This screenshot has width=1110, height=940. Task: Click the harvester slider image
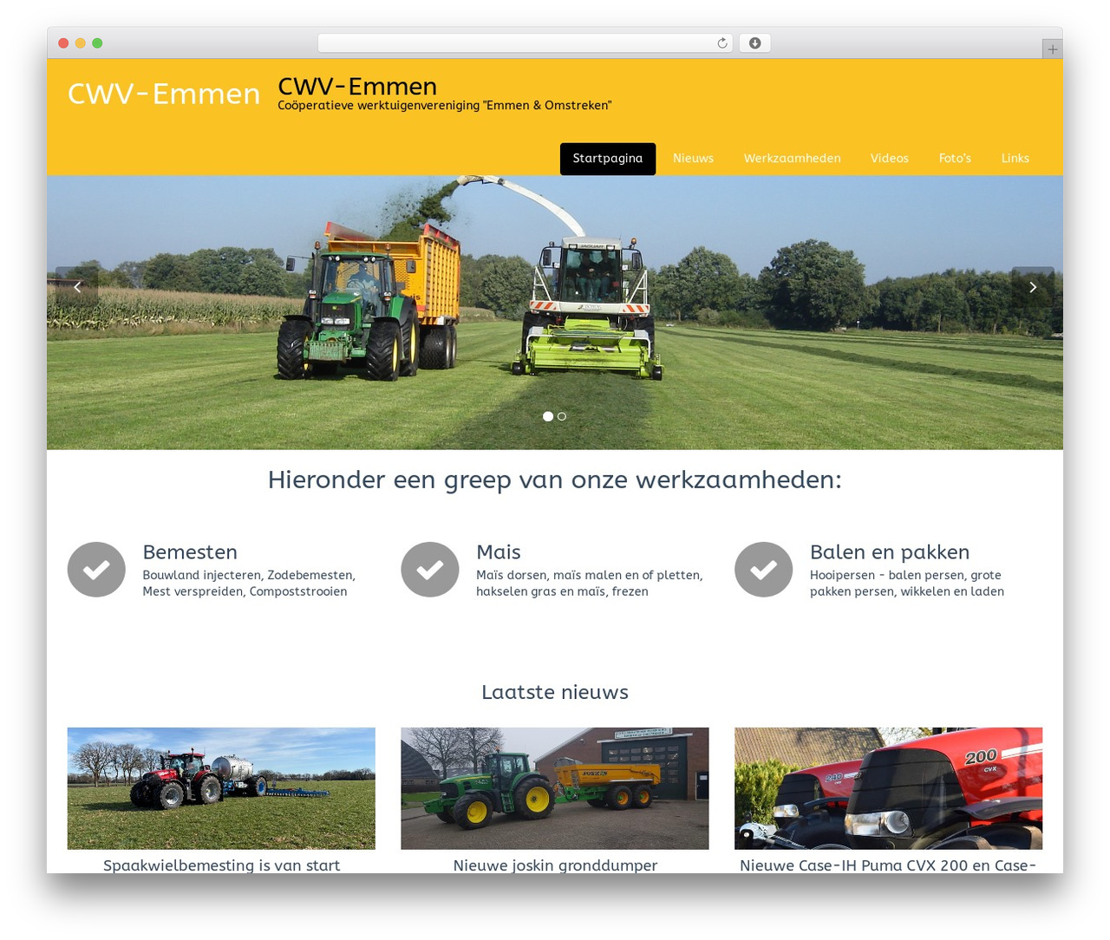[x=555, y=312]
